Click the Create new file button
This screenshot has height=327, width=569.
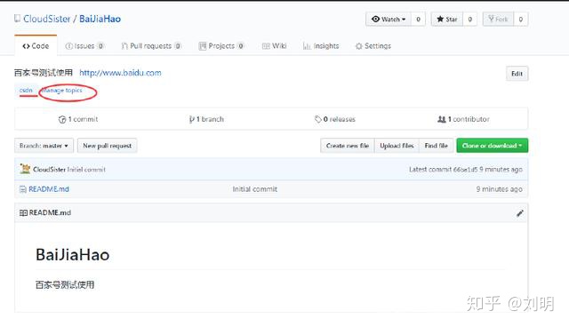pyautogui.click(x=348, y=146)
